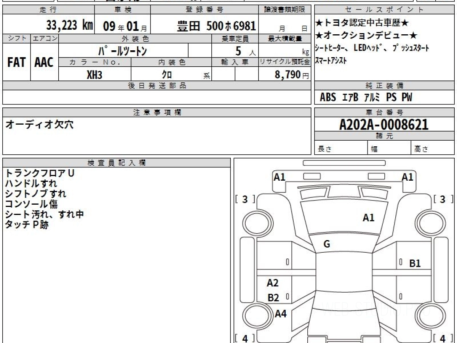Screen dimensions: 457x343
Task: Click the パールツートン exterior color value
Action: click(x=123, y=51)
